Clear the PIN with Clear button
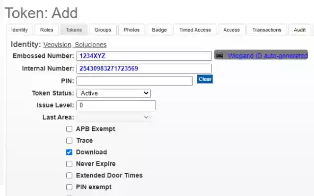Screen dimensions: 314x196 coord(205,79)
